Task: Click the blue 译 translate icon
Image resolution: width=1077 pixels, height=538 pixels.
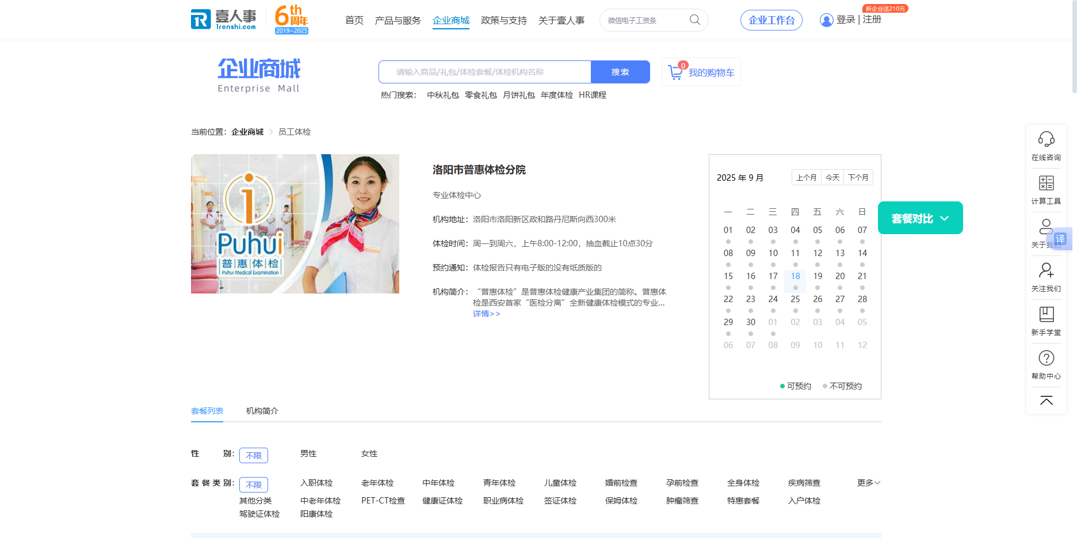Action: coord(1060,239)
